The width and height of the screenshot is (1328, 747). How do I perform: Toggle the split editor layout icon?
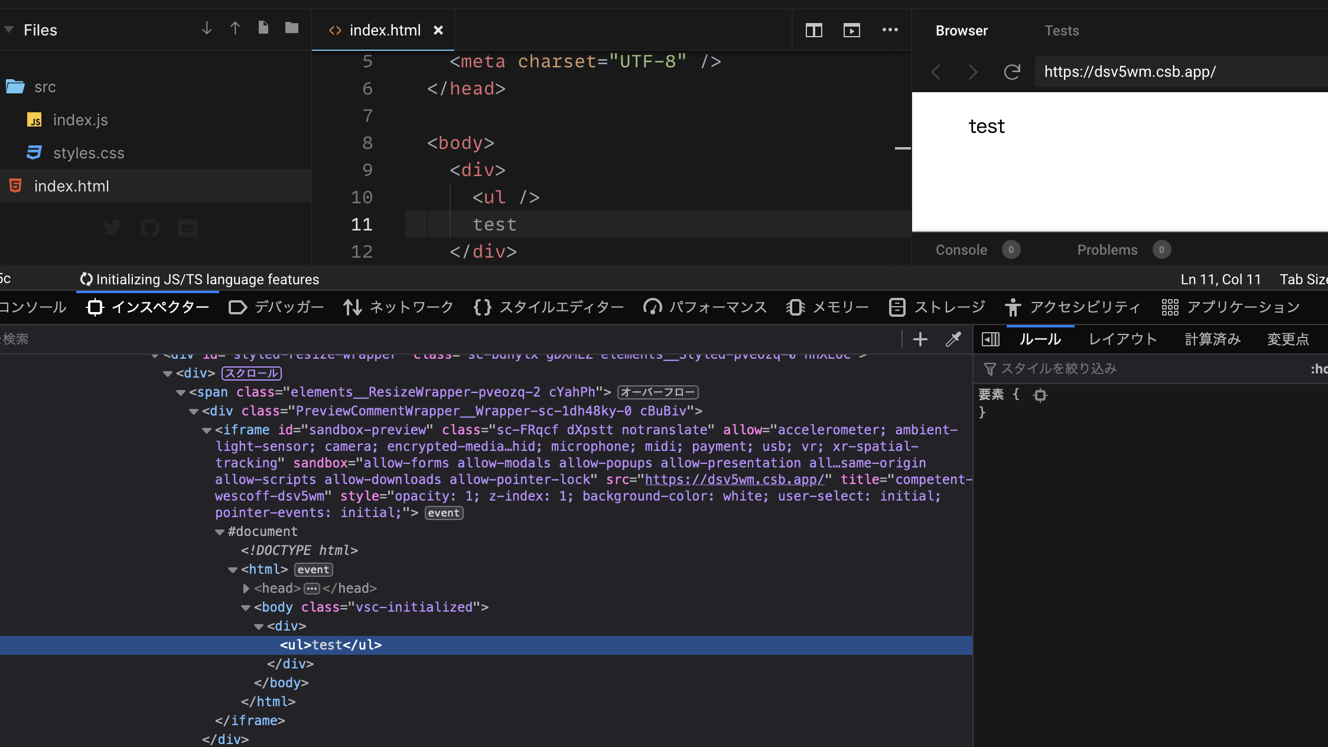pyautogui.click(x=813, y=30)
